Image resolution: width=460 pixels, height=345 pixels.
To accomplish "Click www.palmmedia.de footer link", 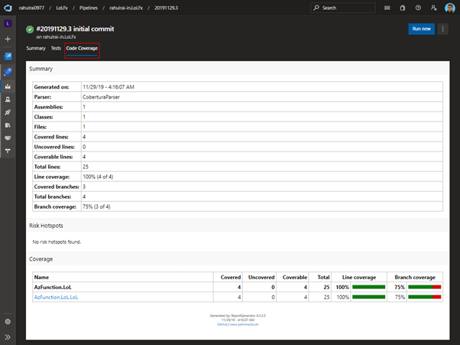I will 244,324.
